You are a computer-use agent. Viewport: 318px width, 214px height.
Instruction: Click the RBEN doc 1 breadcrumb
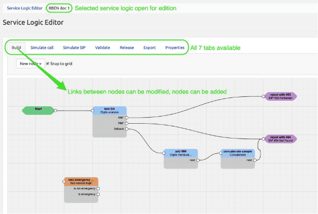(59, 8)
